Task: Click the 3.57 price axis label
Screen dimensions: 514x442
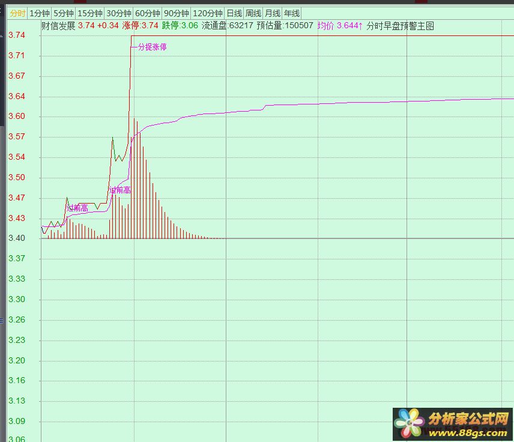Action: (x=17, y=136)
